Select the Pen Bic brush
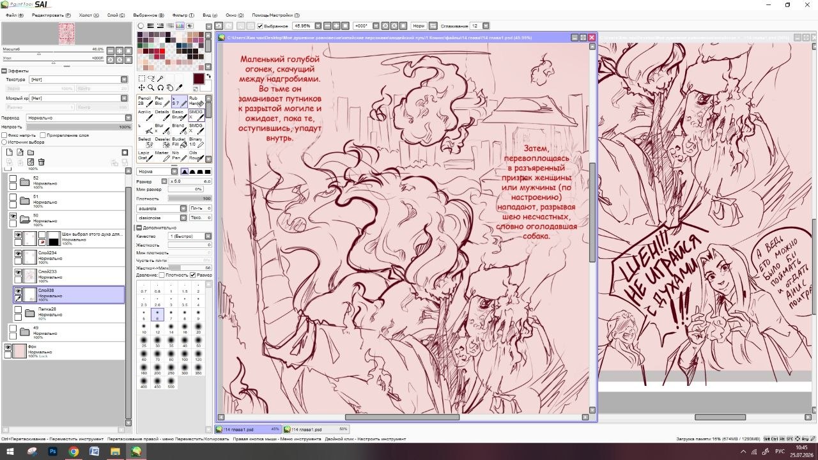The width and height of the screenshot is (818, 460). [162, 101]
